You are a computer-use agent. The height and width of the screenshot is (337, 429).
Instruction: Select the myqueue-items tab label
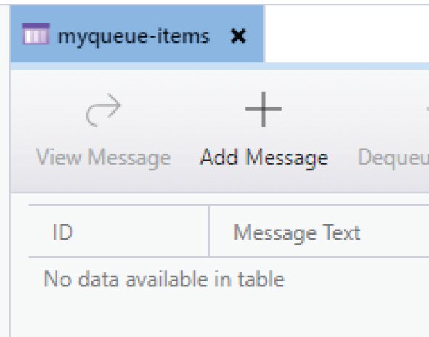click(x=134, y=37)
